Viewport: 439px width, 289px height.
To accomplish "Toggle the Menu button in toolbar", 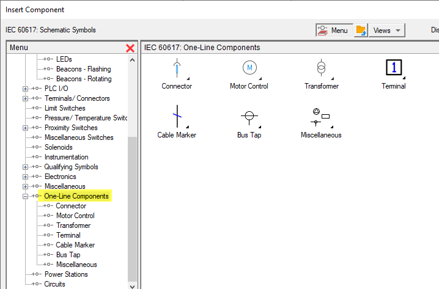I will [x=334, y=30].
